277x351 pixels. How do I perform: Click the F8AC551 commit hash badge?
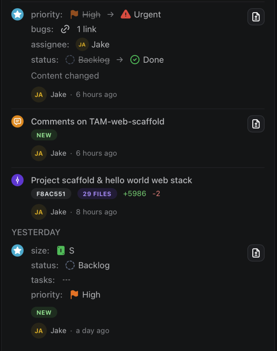[x=51, y=194]
